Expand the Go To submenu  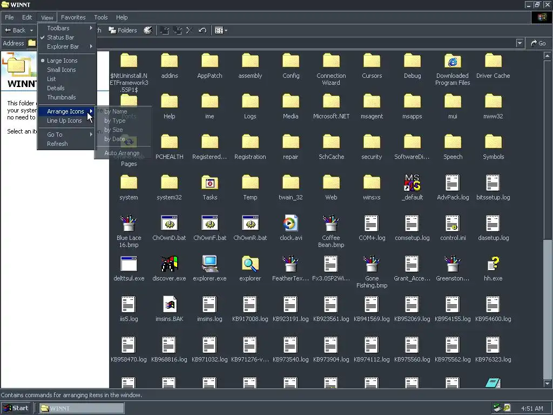(66, 135)
